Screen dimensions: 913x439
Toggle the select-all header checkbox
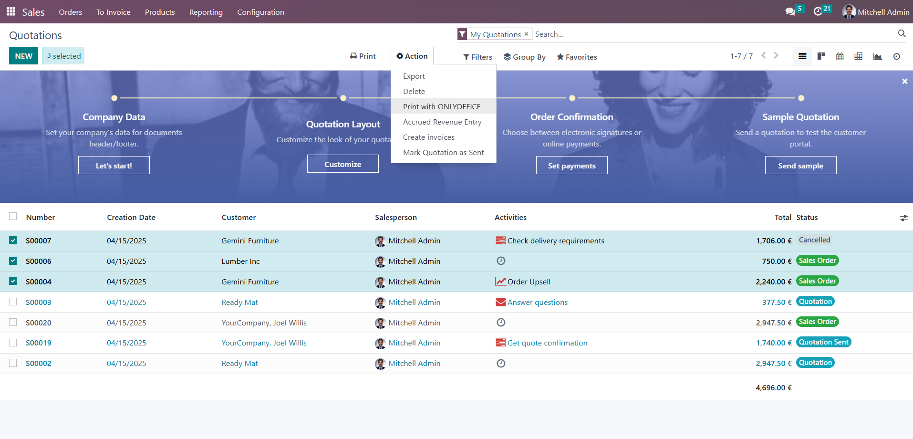tap(13, 217)
